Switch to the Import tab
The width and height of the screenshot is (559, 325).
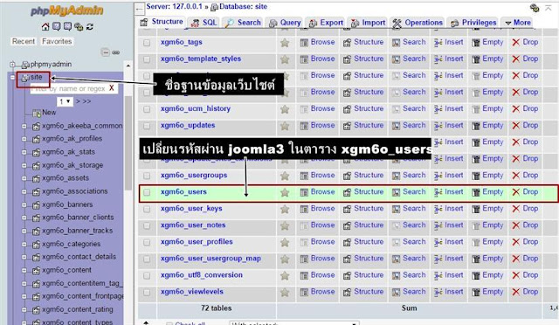[x=369, y=23]
